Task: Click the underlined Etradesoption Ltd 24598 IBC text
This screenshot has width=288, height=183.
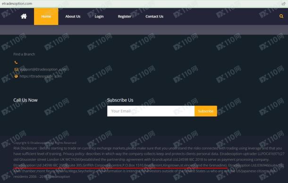Action: [120, 166]
